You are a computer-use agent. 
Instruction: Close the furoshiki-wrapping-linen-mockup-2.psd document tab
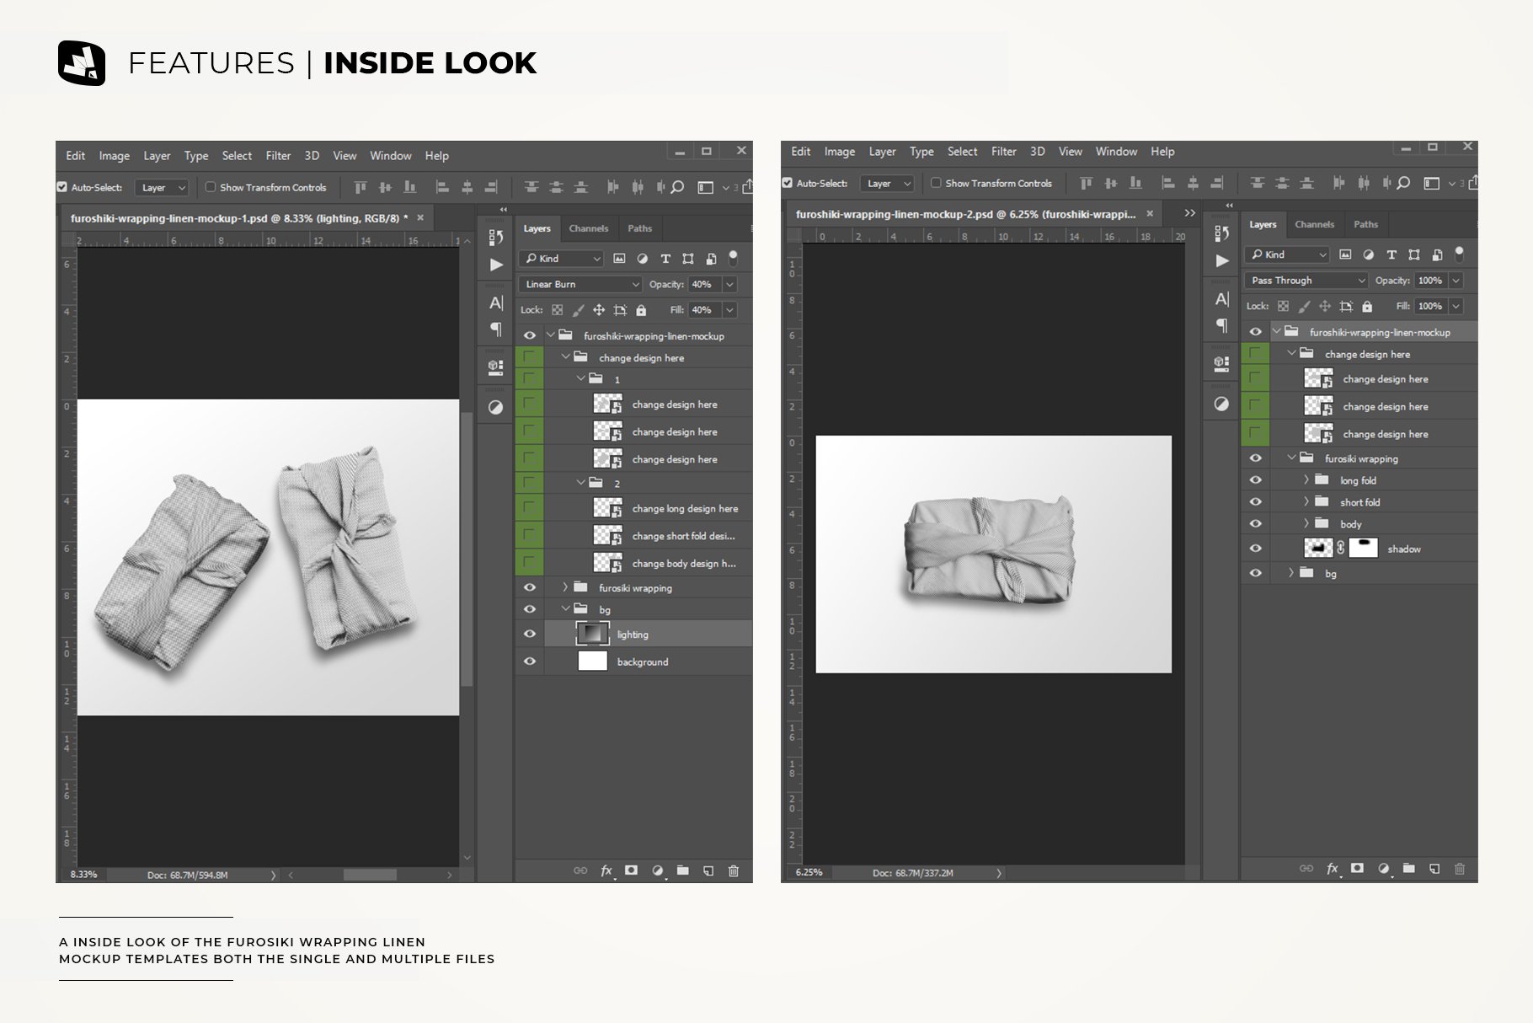(1150, 214)
